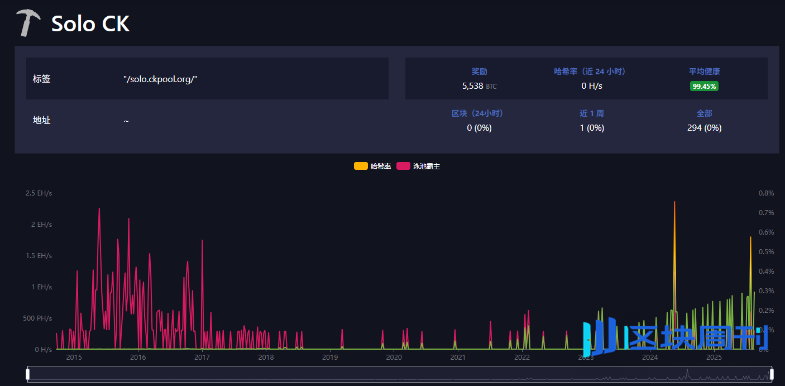Click the 2017 x-axis label
Screen dimensions: 785x386
click(202, 357)
